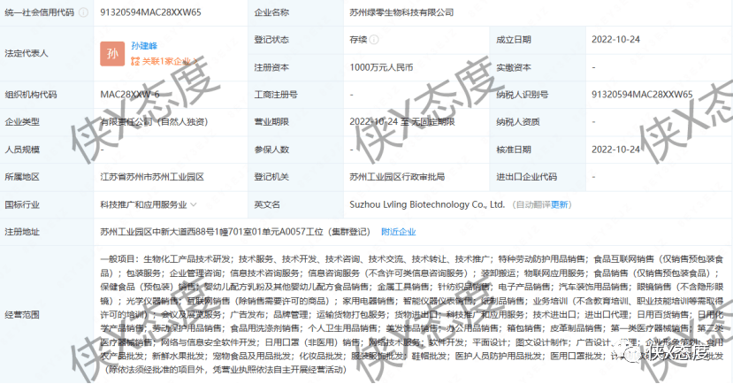Select the 一般项目 business scope paragraph
733x384 pixels.
click(412, 314)
